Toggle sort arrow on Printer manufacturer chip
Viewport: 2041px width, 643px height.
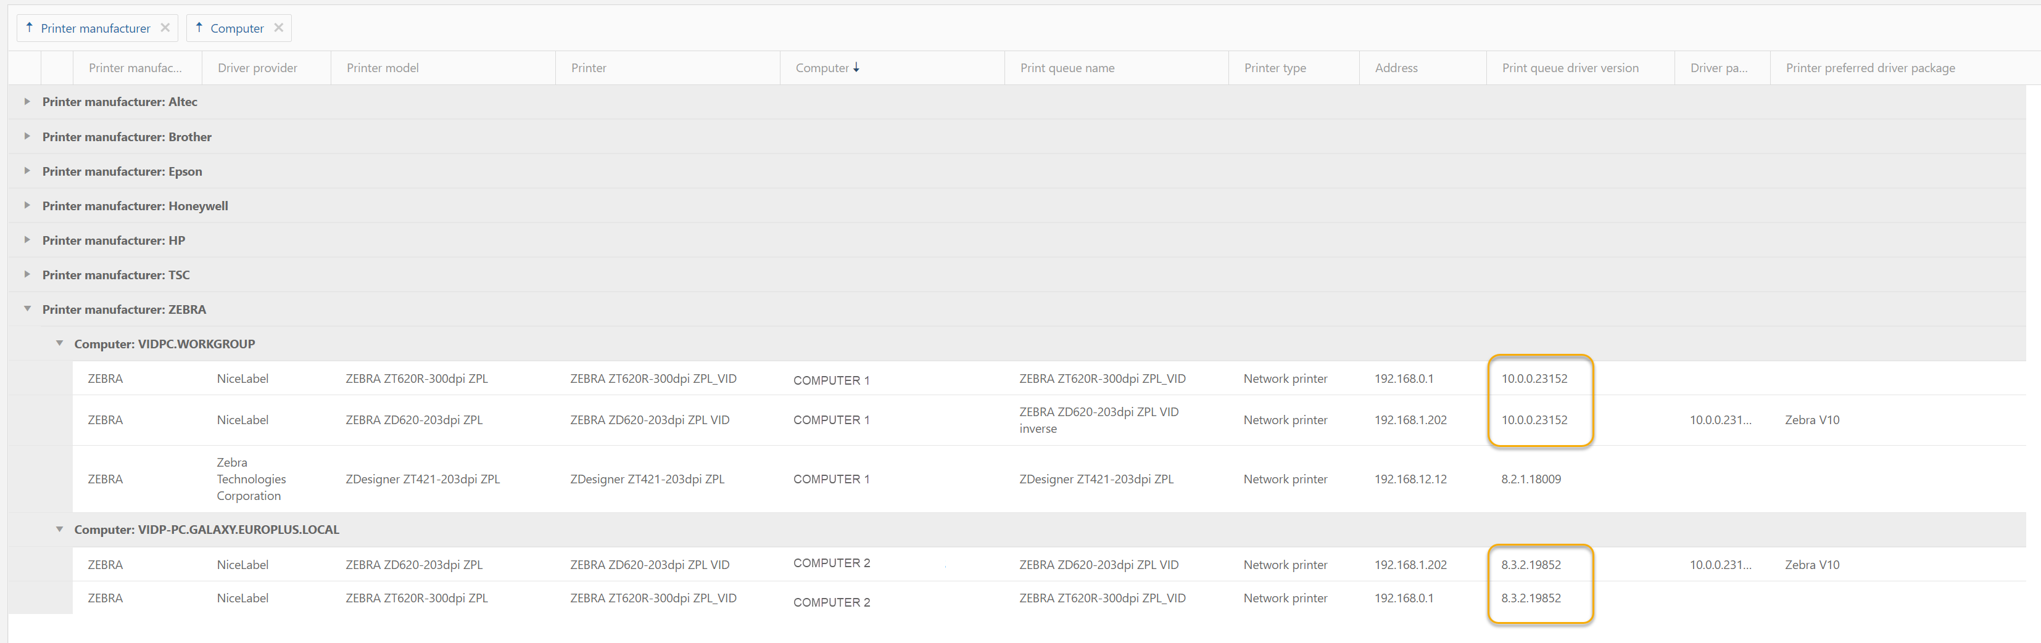30,28
